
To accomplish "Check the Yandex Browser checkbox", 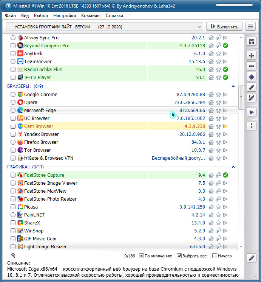I will (13, 134).
